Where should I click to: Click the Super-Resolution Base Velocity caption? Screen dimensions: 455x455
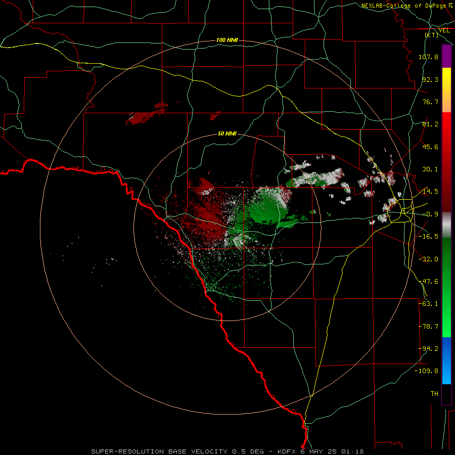tap(227, 451)
